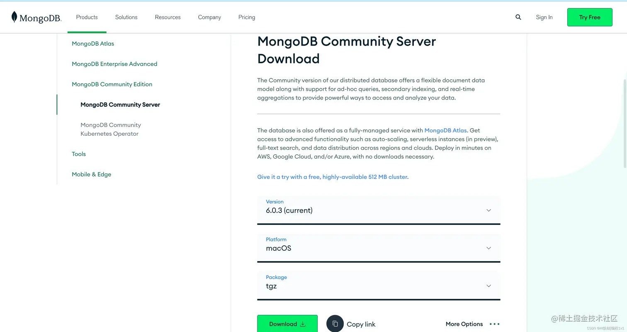Click the Sign In link

click(544, 17)
